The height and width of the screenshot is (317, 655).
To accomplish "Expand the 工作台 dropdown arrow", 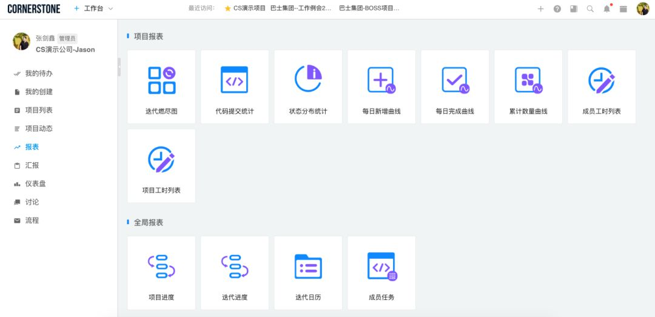I will click(x=110, y=9).
